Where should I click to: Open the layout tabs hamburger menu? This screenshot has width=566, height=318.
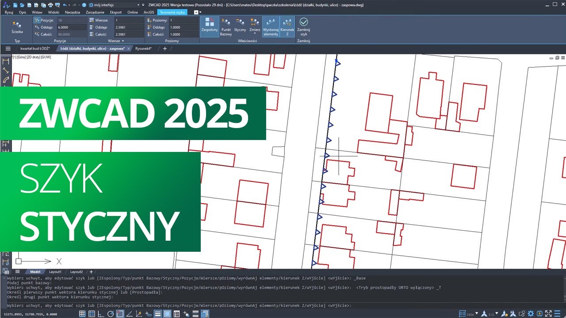[x=18, y=272]
